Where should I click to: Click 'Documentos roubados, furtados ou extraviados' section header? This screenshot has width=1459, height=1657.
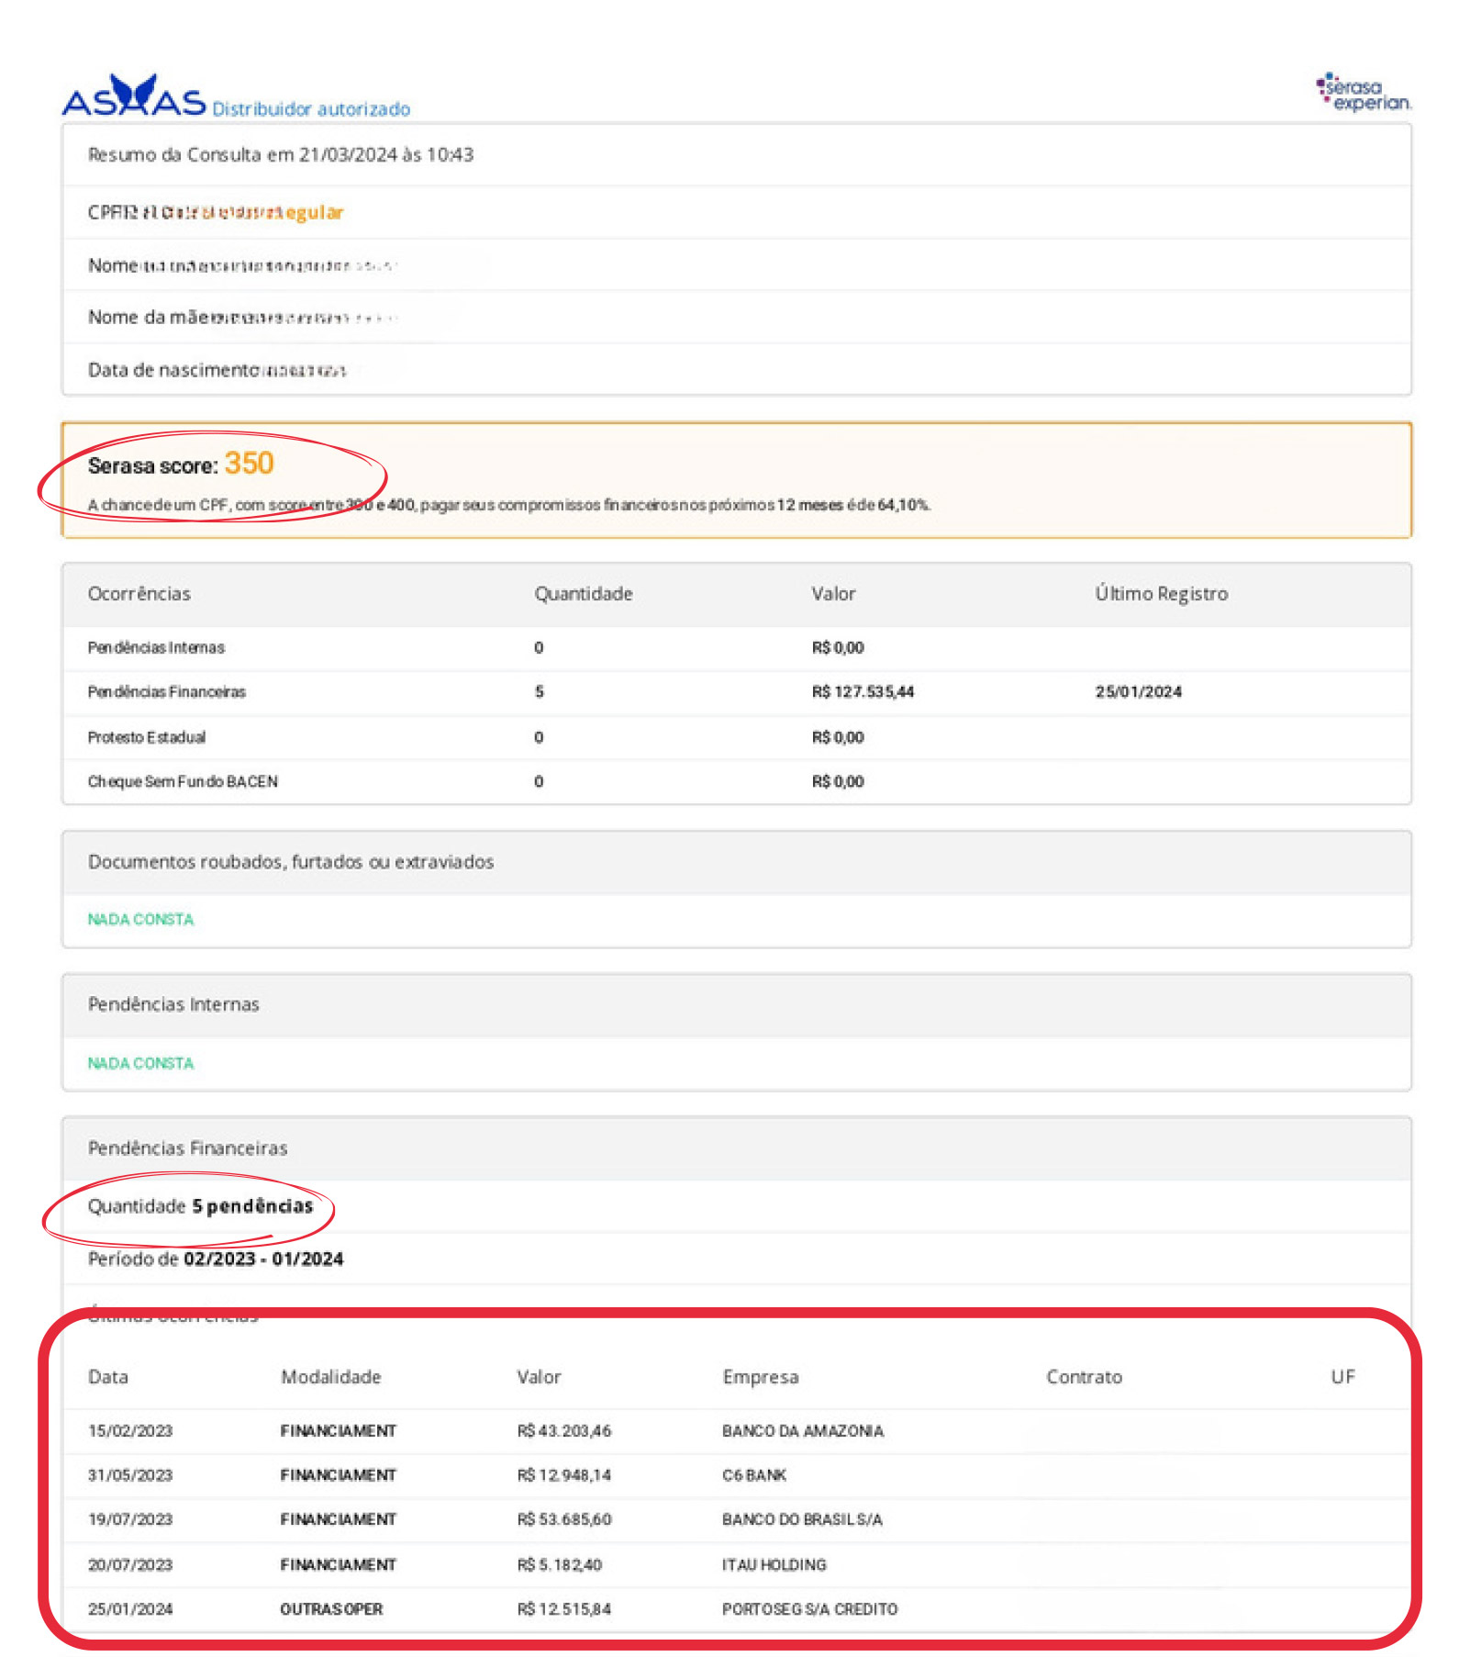tap(291, 862)
